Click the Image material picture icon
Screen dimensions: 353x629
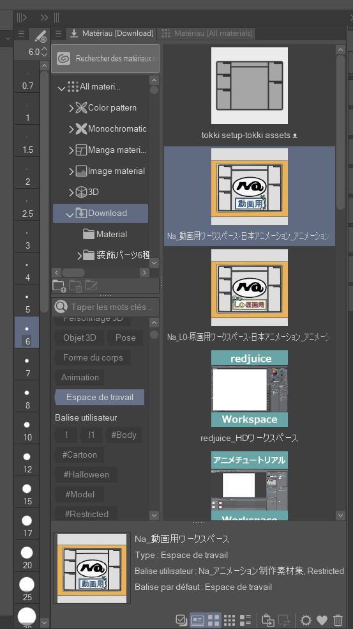81,171
